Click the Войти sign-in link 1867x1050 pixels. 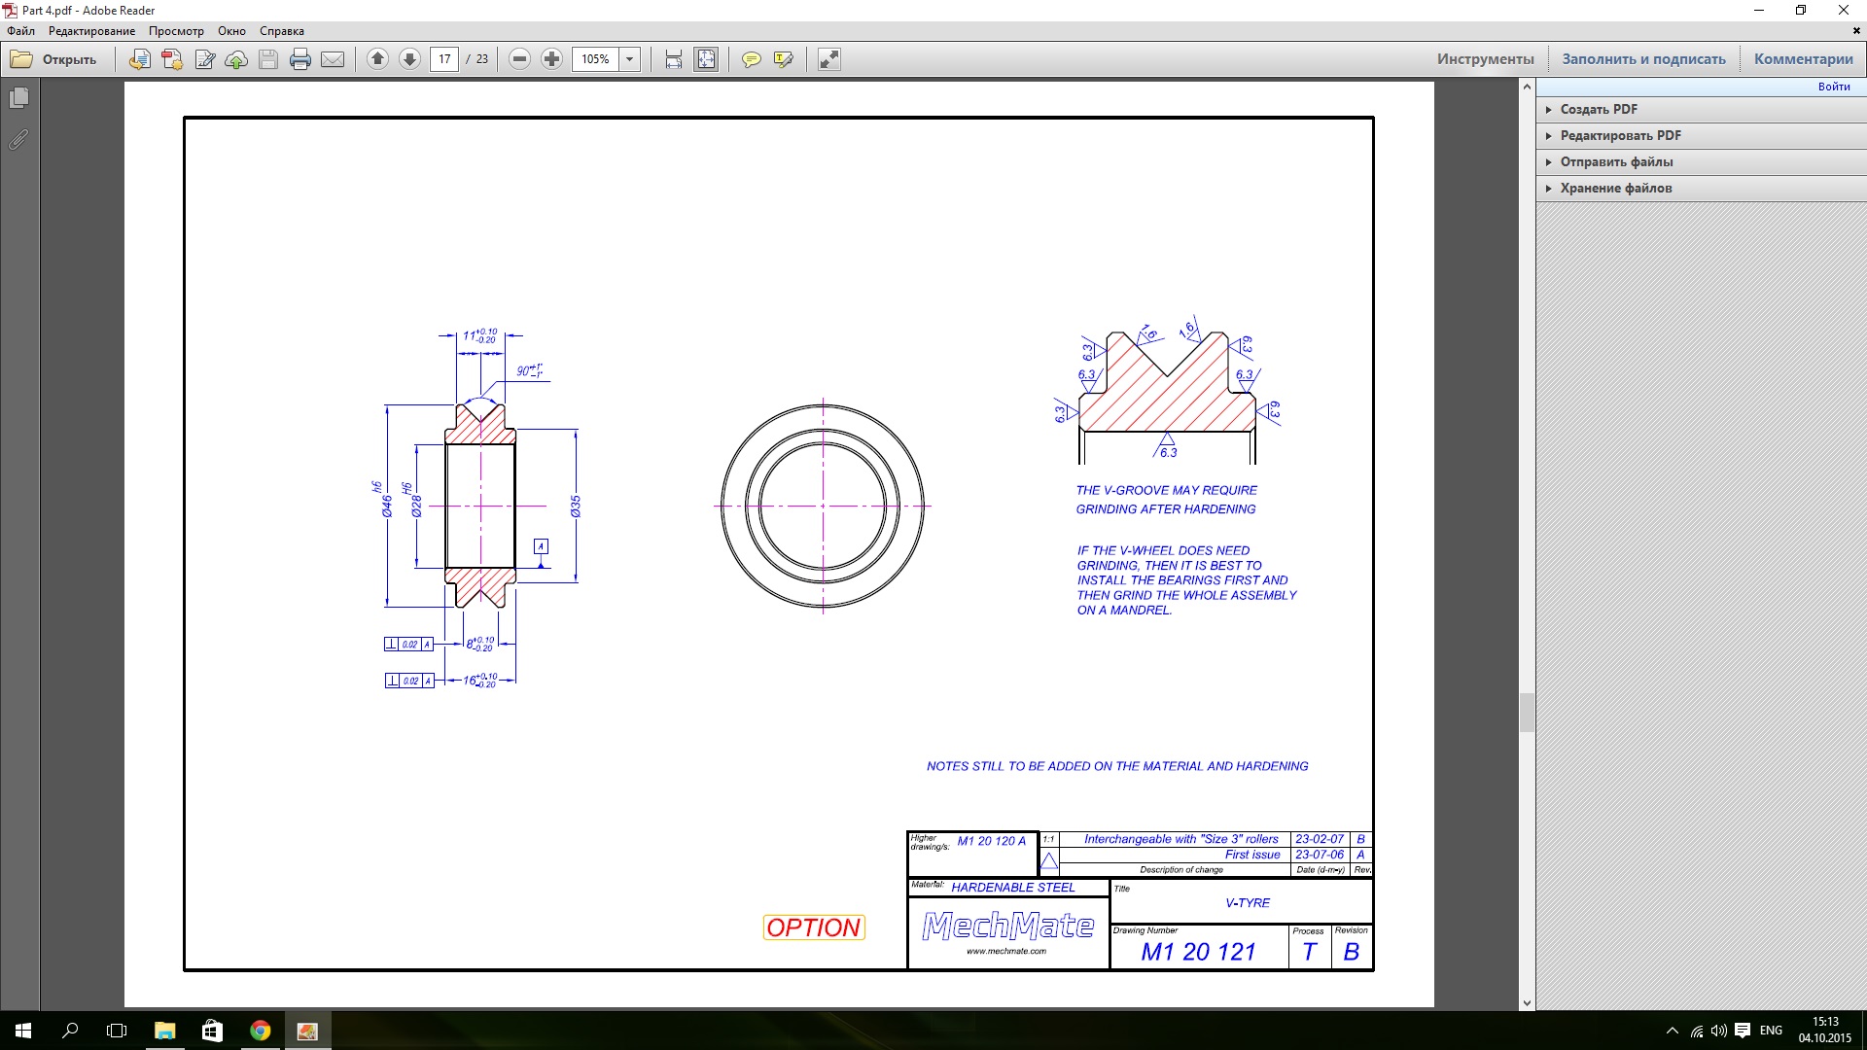(x=1834, y=87)
